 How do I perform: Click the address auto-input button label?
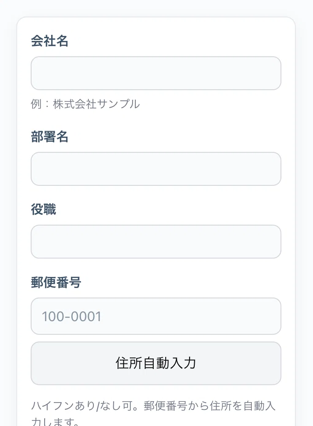[156, 363]
